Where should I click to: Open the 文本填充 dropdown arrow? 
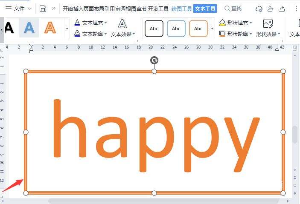pyautogui.click(x=105, y=23)
